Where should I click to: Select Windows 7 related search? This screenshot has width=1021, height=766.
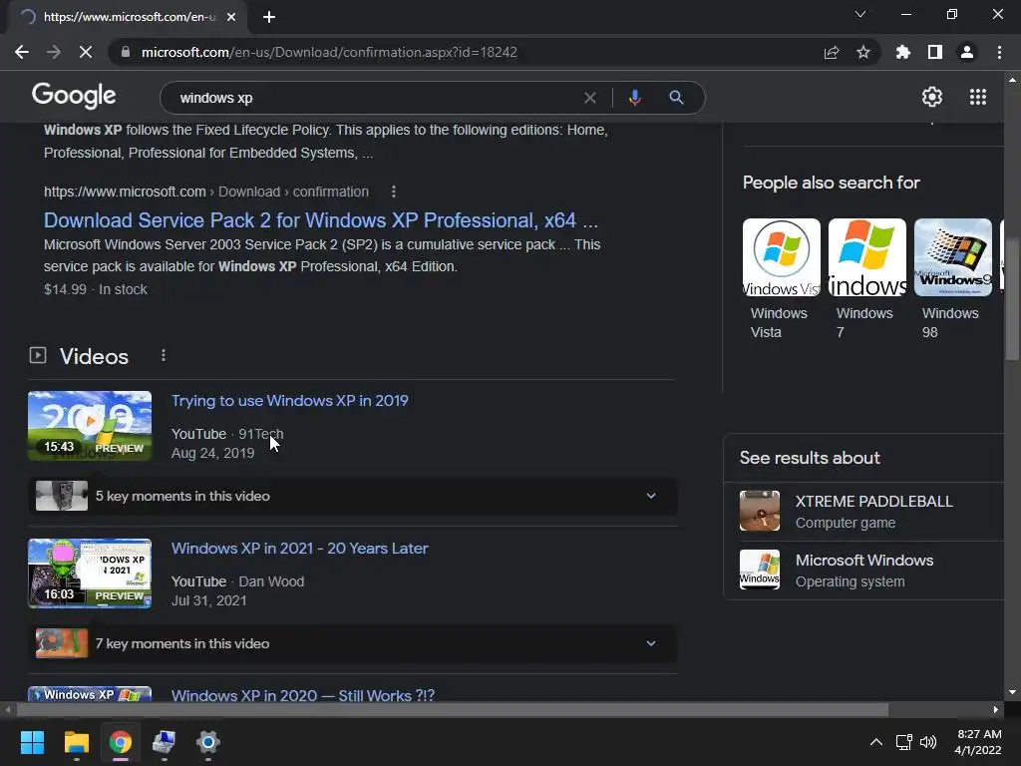(x=867, y=279)
